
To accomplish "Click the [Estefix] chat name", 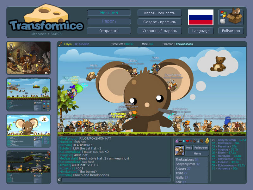I will [65, 148].
